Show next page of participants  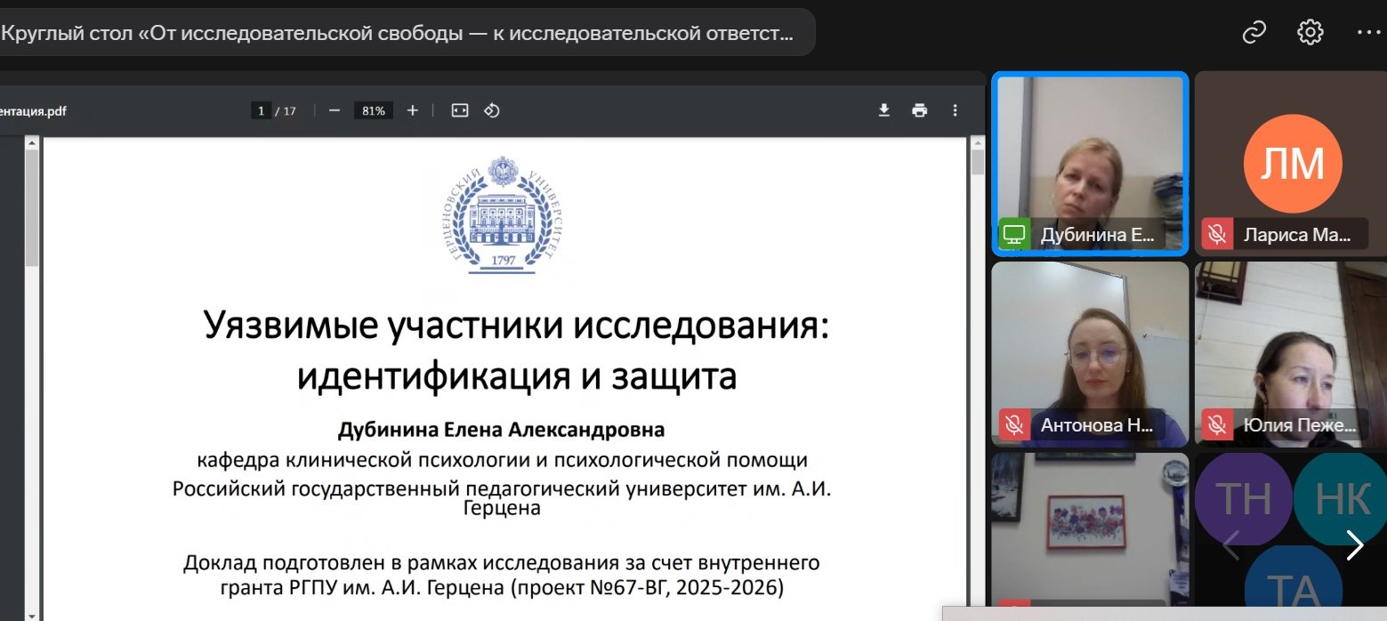[x=1354, y=544]
